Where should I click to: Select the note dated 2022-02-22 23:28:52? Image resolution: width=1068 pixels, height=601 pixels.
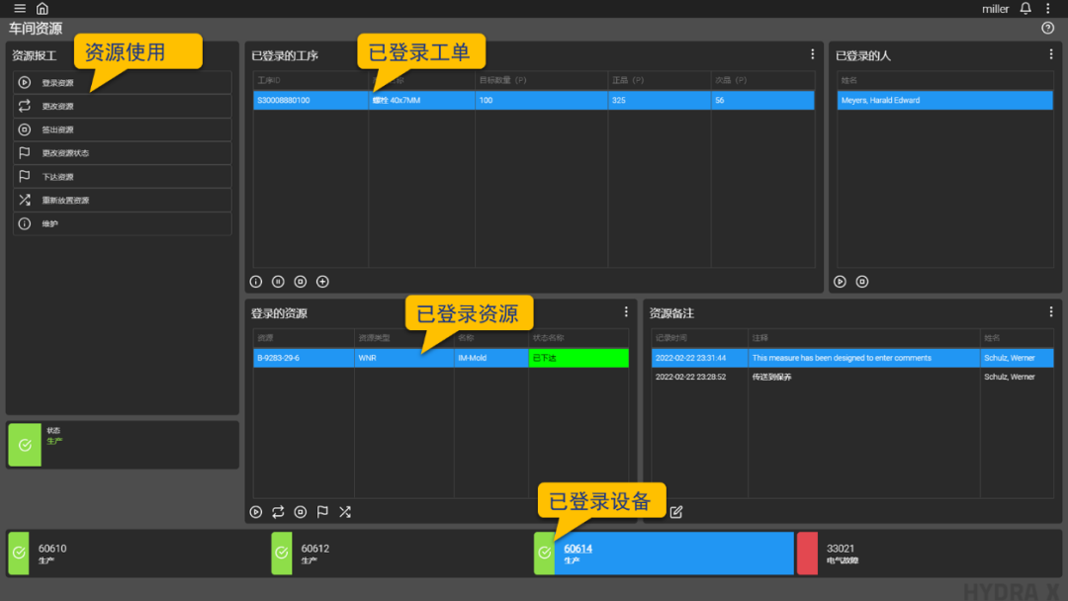(x=852, y=377)
